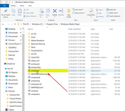The image size is (125, 111).
Task: Switch to the View ribbon tab
Action: (30, 6)
